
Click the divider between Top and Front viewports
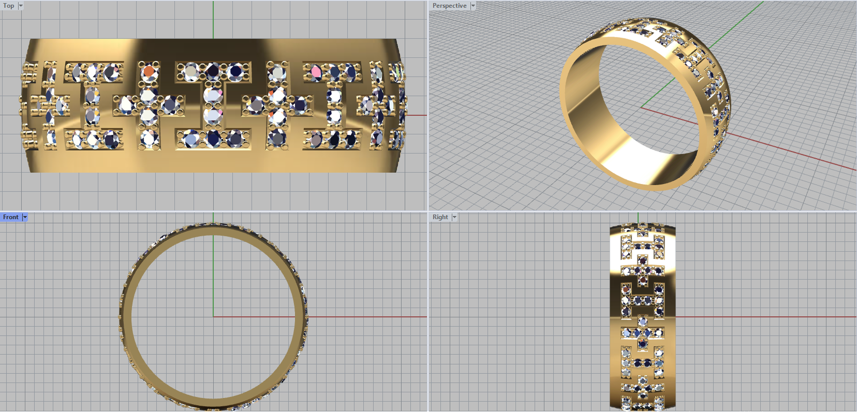214,211
